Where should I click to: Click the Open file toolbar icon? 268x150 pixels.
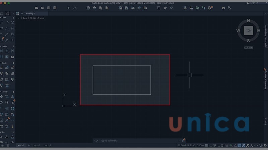tap(43, 8)
